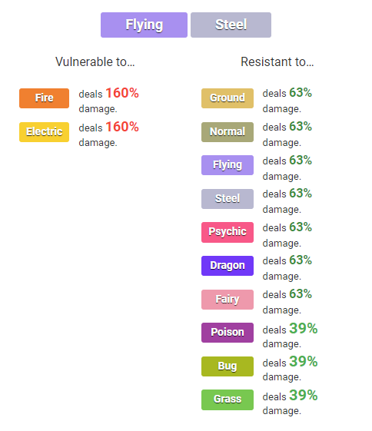
Task: Open the Poison type badge
Action: (228, 333)
